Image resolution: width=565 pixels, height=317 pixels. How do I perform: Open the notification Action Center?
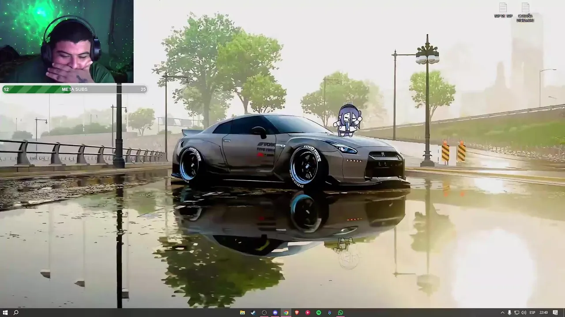pos(555,313)
